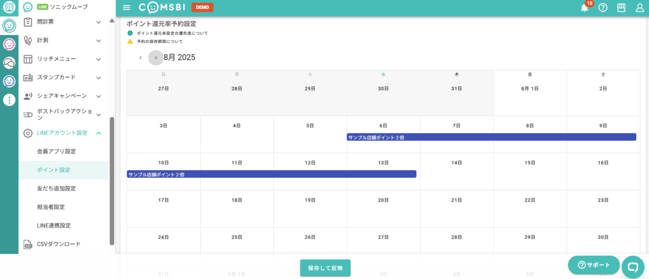Click the 計測 footprints icon
This screenshot has height=279, width=649.
click(28, 41)
